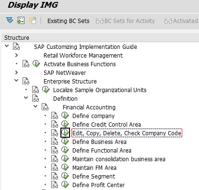Open documentation icon for Define Functional Area
This screenshot has width=199, height=190.
coord(55,150)
